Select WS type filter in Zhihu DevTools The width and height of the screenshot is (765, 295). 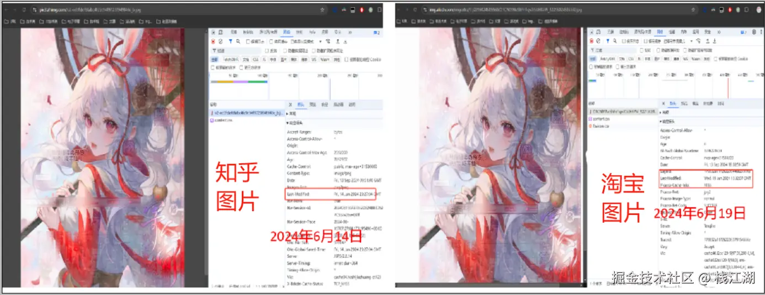(x=314, y=60)
